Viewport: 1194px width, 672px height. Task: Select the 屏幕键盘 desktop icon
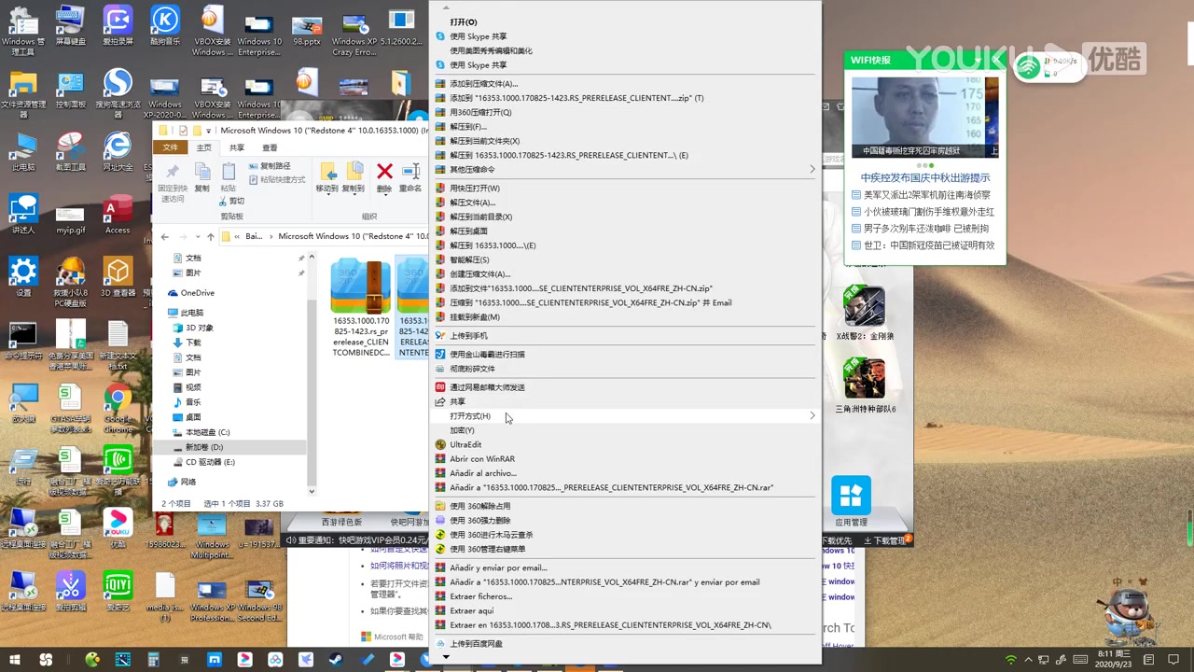(x=70, y=25)
